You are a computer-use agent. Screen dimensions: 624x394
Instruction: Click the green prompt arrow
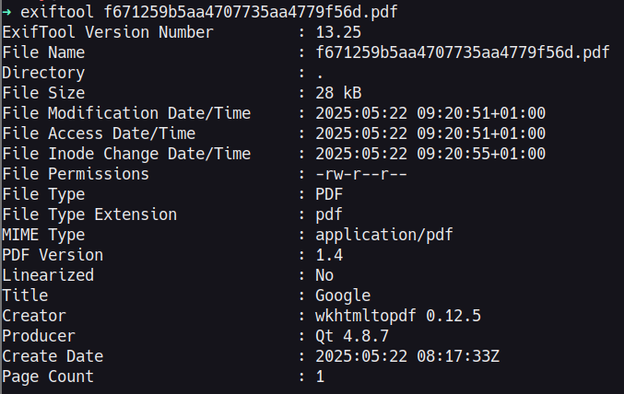point(6,12)
